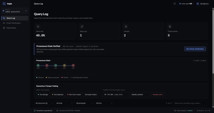
Task: Click the Allow rate shield icon
Action: point(38,27)
